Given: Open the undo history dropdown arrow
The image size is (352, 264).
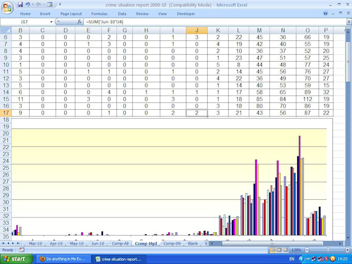Looking at the screenshot, I should pyautogui.click(x=33, y=4).
